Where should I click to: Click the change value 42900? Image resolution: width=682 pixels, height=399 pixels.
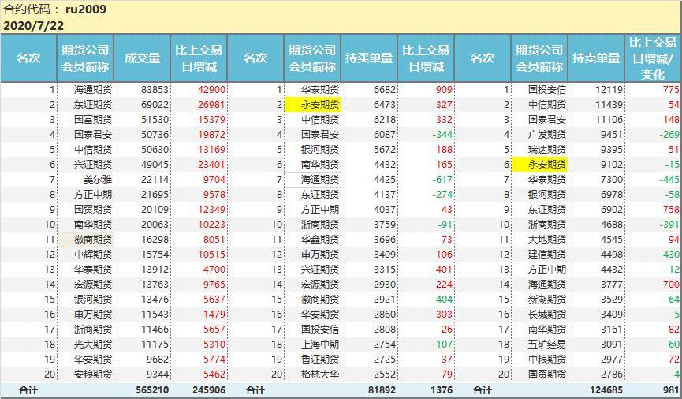tap(211, 90)
